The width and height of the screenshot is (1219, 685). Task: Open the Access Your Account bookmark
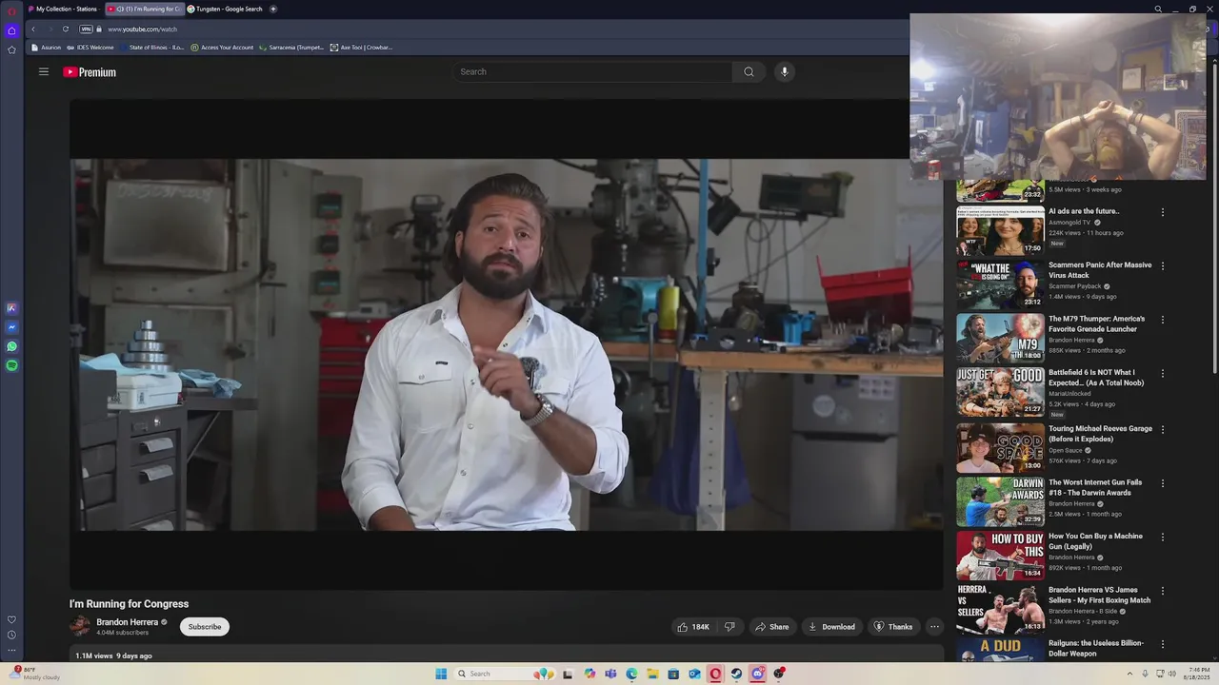222,47
